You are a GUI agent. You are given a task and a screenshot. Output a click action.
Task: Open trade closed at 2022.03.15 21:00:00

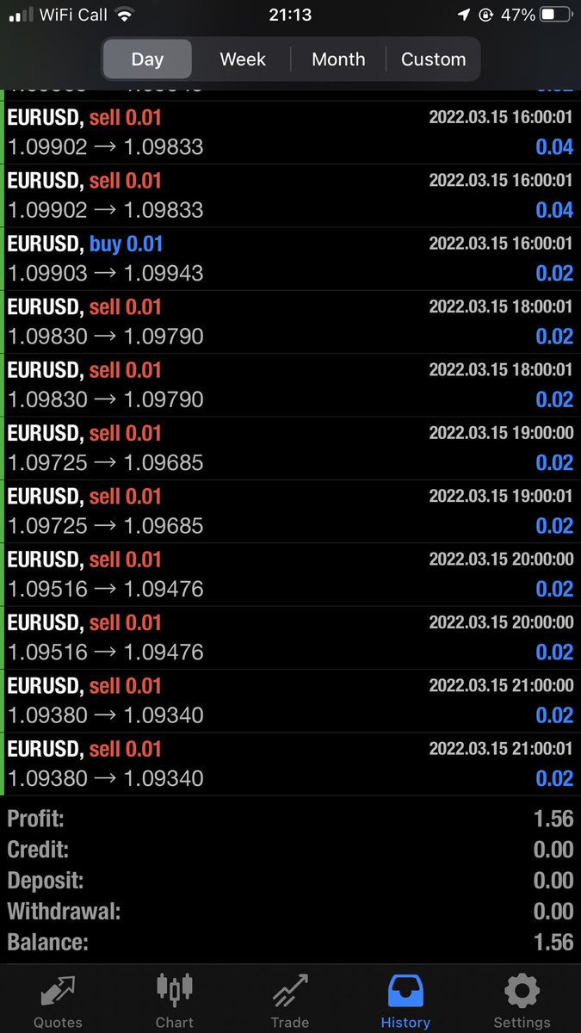pos(290,701)
